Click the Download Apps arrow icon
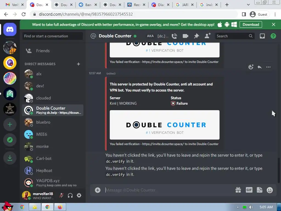This screenshot has height=211, width=281. click(10, 158)
